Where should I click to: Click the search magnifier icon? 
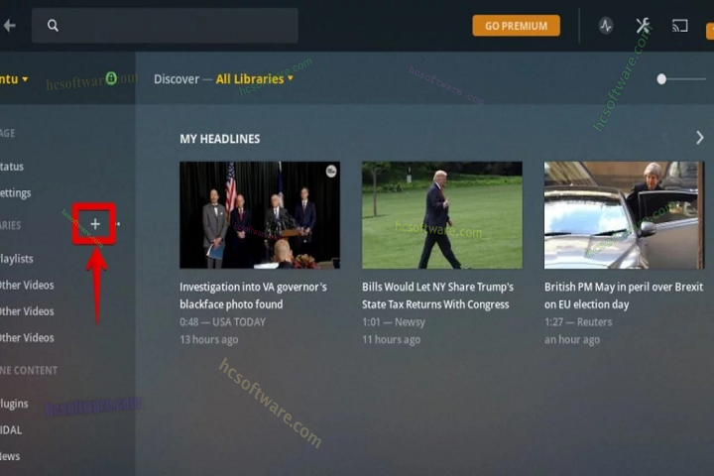click(x=53, y=26)
